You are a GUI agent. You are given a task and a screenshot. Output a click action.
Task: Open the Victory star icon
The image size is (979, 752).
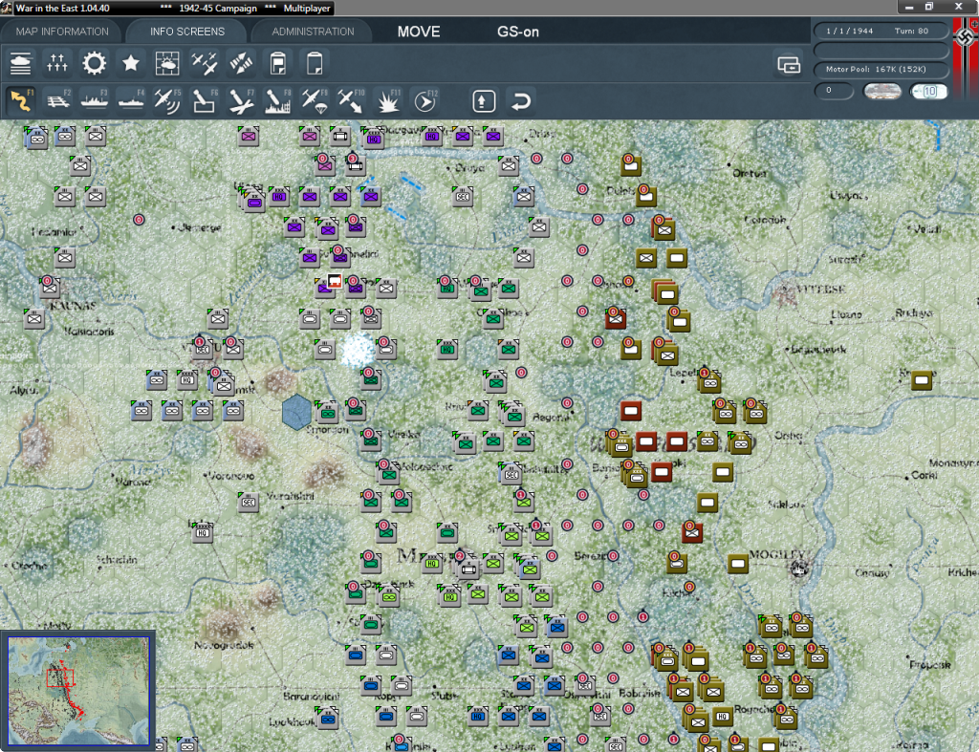[x=130, y=63]
